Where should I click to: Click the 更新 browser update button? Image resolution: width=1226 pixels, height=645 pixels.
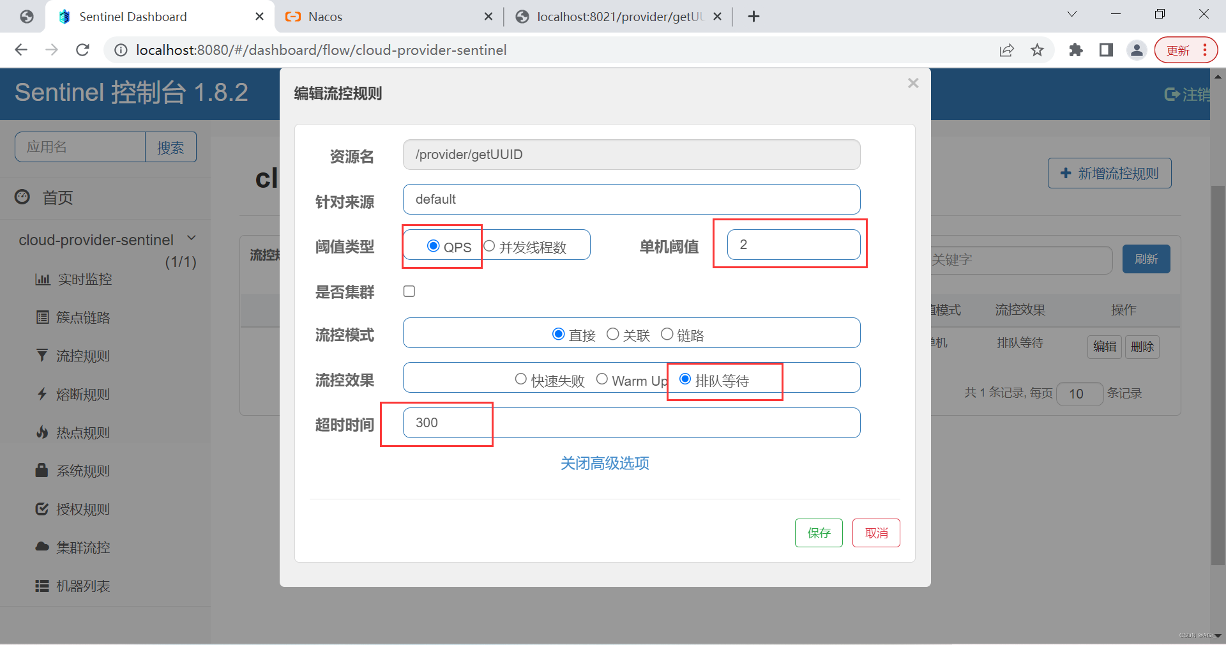click(1186, 50)
